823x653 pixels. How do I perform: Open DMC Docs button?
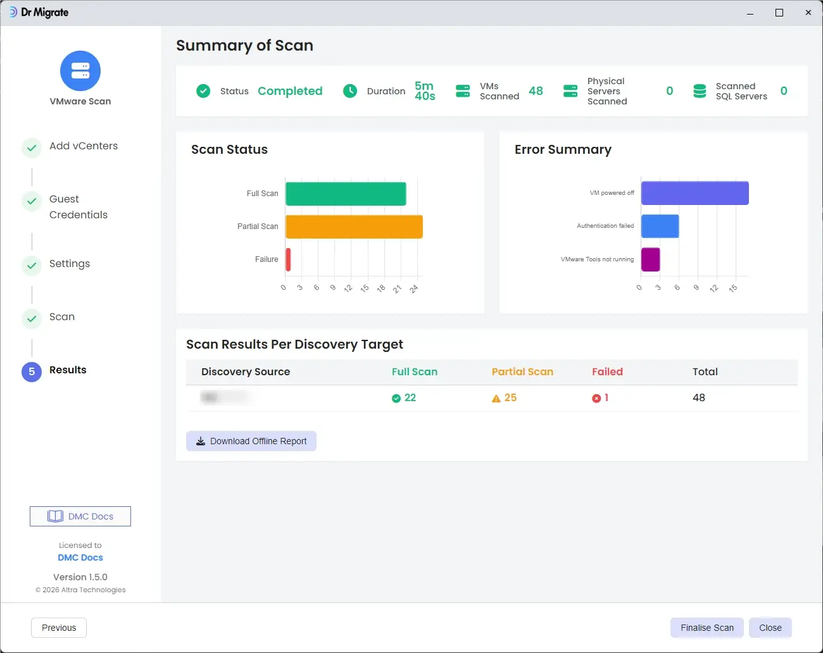(x=80, y=516)
